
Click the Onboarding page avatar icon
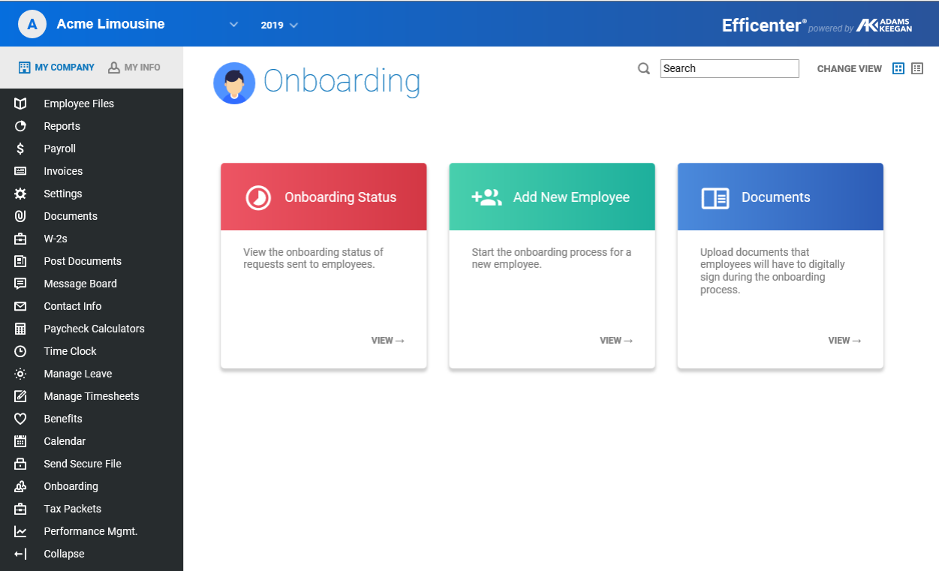(x=234, y=83)
